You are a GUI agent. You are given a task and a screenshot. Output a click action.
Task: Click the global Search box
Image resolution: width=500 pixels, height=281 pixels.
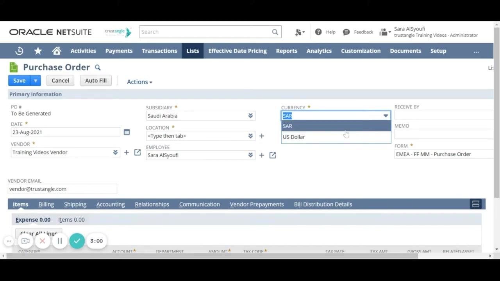click(210, 32)
